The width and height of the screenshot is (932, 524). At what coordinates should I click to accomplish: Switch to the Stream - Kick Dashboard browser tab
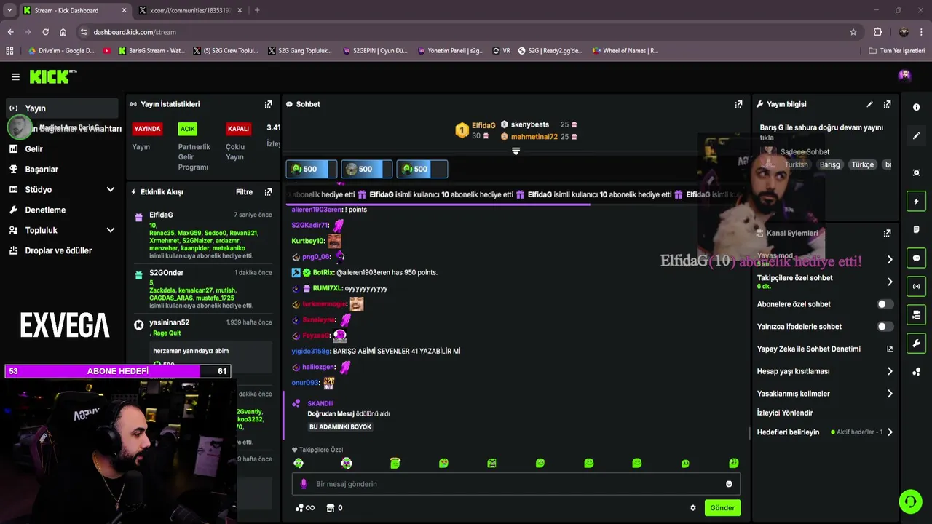click(74, 10)
